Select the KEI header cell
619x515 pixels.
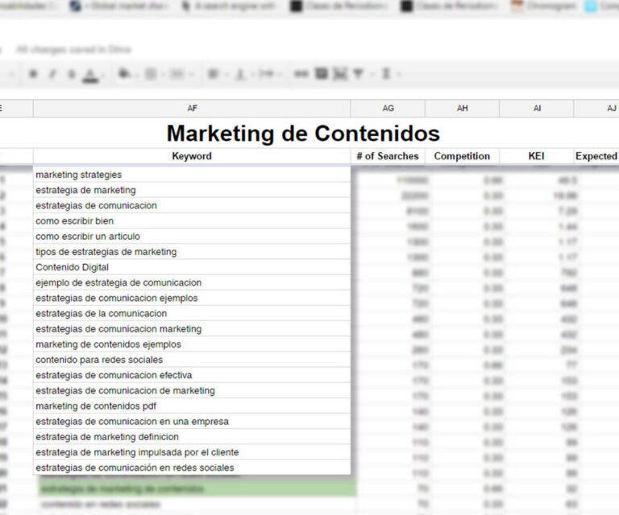(x=537, y=156)
